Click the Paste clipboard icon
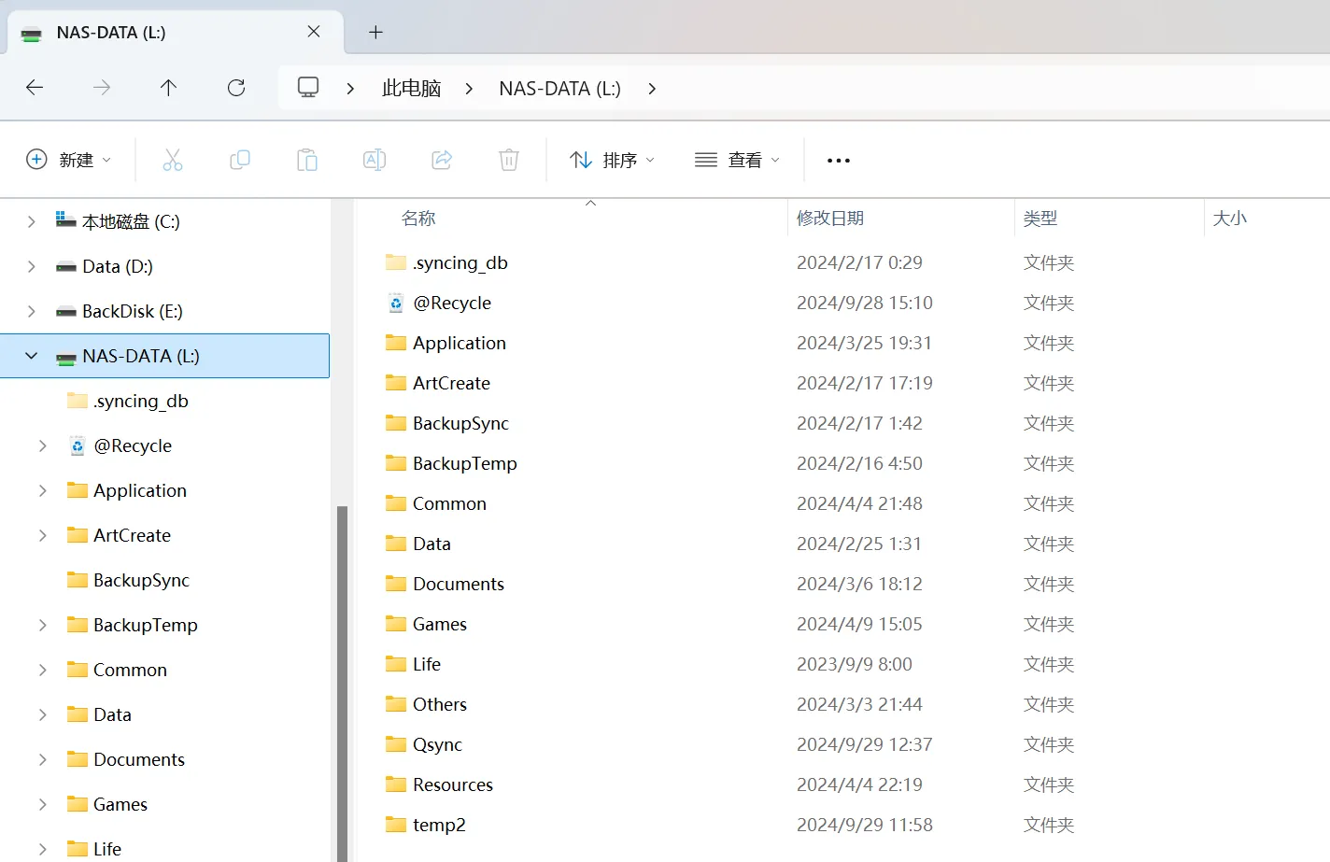 pyautogui.click(x=307, y=161)
